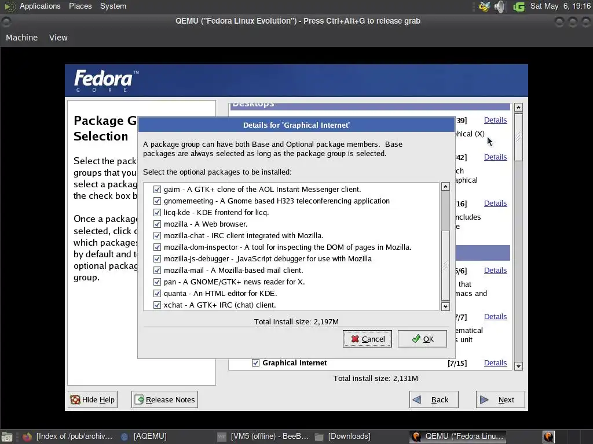Screen dimensions: 593x444
Task: Click the Release Notes document icon
Action: pyautogui.click(x=139, y=399)
